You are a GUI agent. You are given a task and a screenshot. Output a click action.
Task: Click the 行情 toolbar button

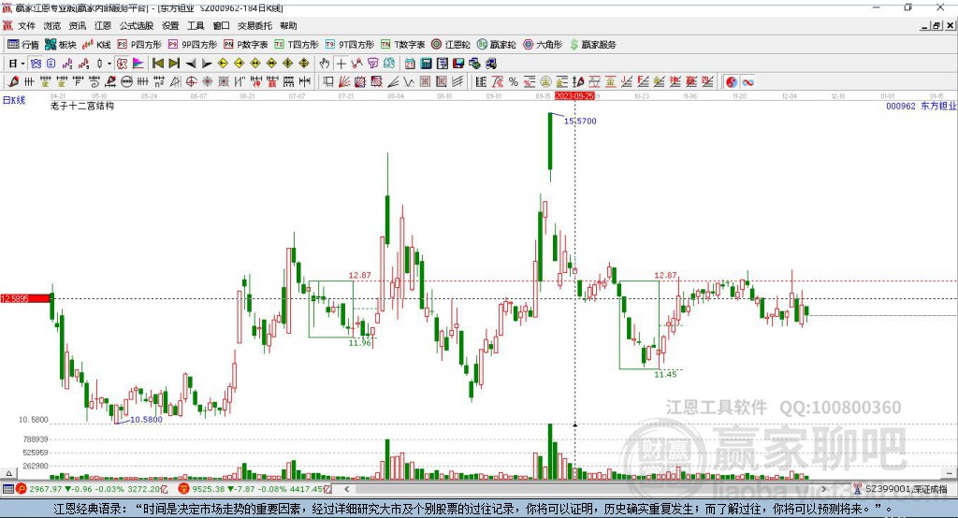[x=23, y=45]
